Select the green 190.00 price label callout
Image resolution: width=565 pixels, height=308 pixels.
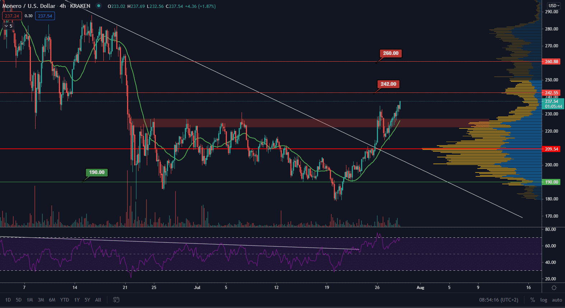pos(97,172)
